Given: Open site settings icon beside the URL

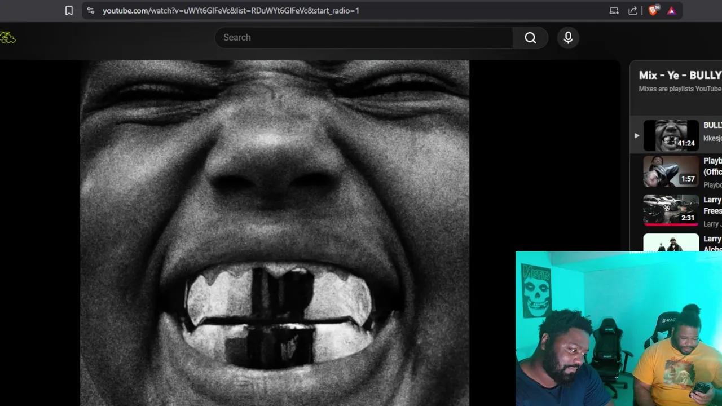Looking at the screenshot, I should (91, 10).
